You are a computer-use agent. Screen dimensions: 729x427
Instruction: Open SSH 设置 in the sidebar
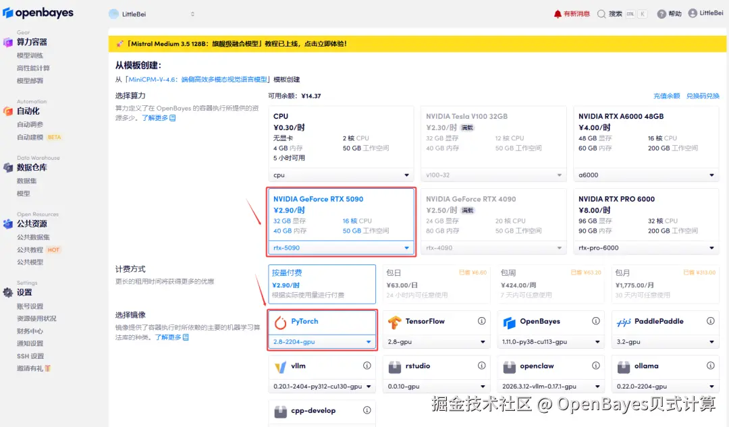[x=30, y=356]
